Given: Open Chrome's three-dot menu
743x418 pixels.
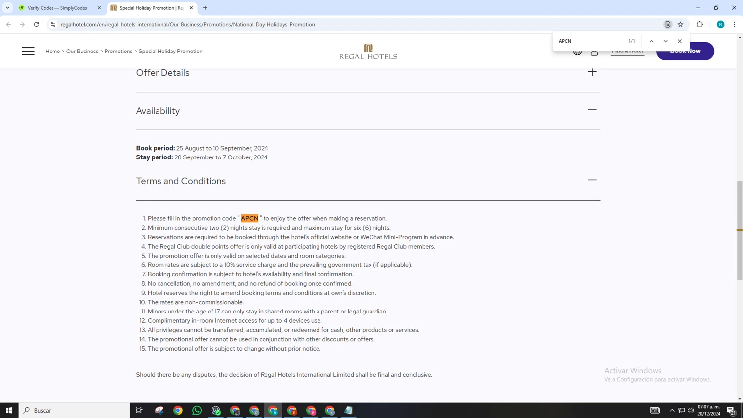Looking at the screenshot, I should coord(734,24).
